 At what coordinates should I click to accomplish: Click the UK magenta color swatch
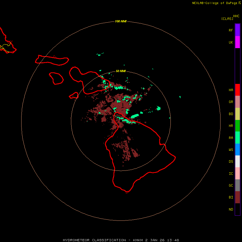click(237, 42)
